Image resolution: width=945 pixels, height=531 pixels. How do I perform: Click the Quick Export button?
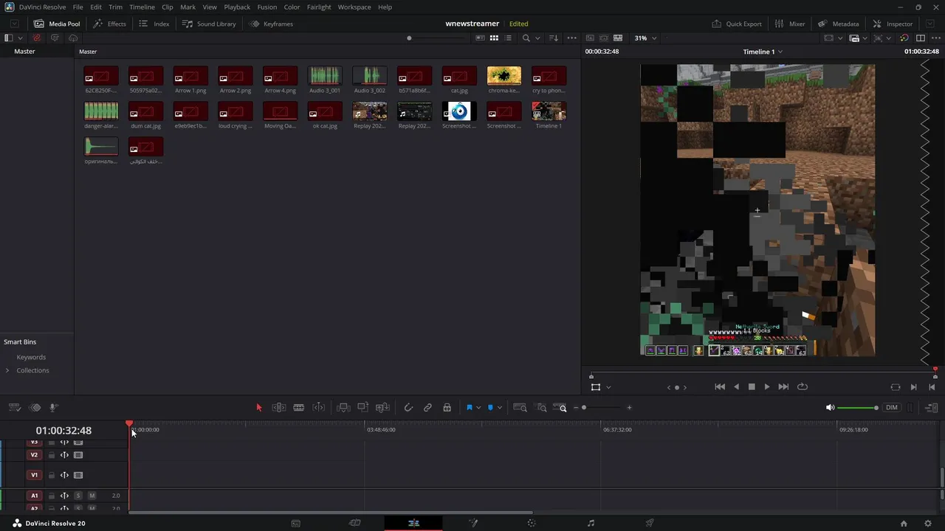pyautogui.click(x=737, y=24)
